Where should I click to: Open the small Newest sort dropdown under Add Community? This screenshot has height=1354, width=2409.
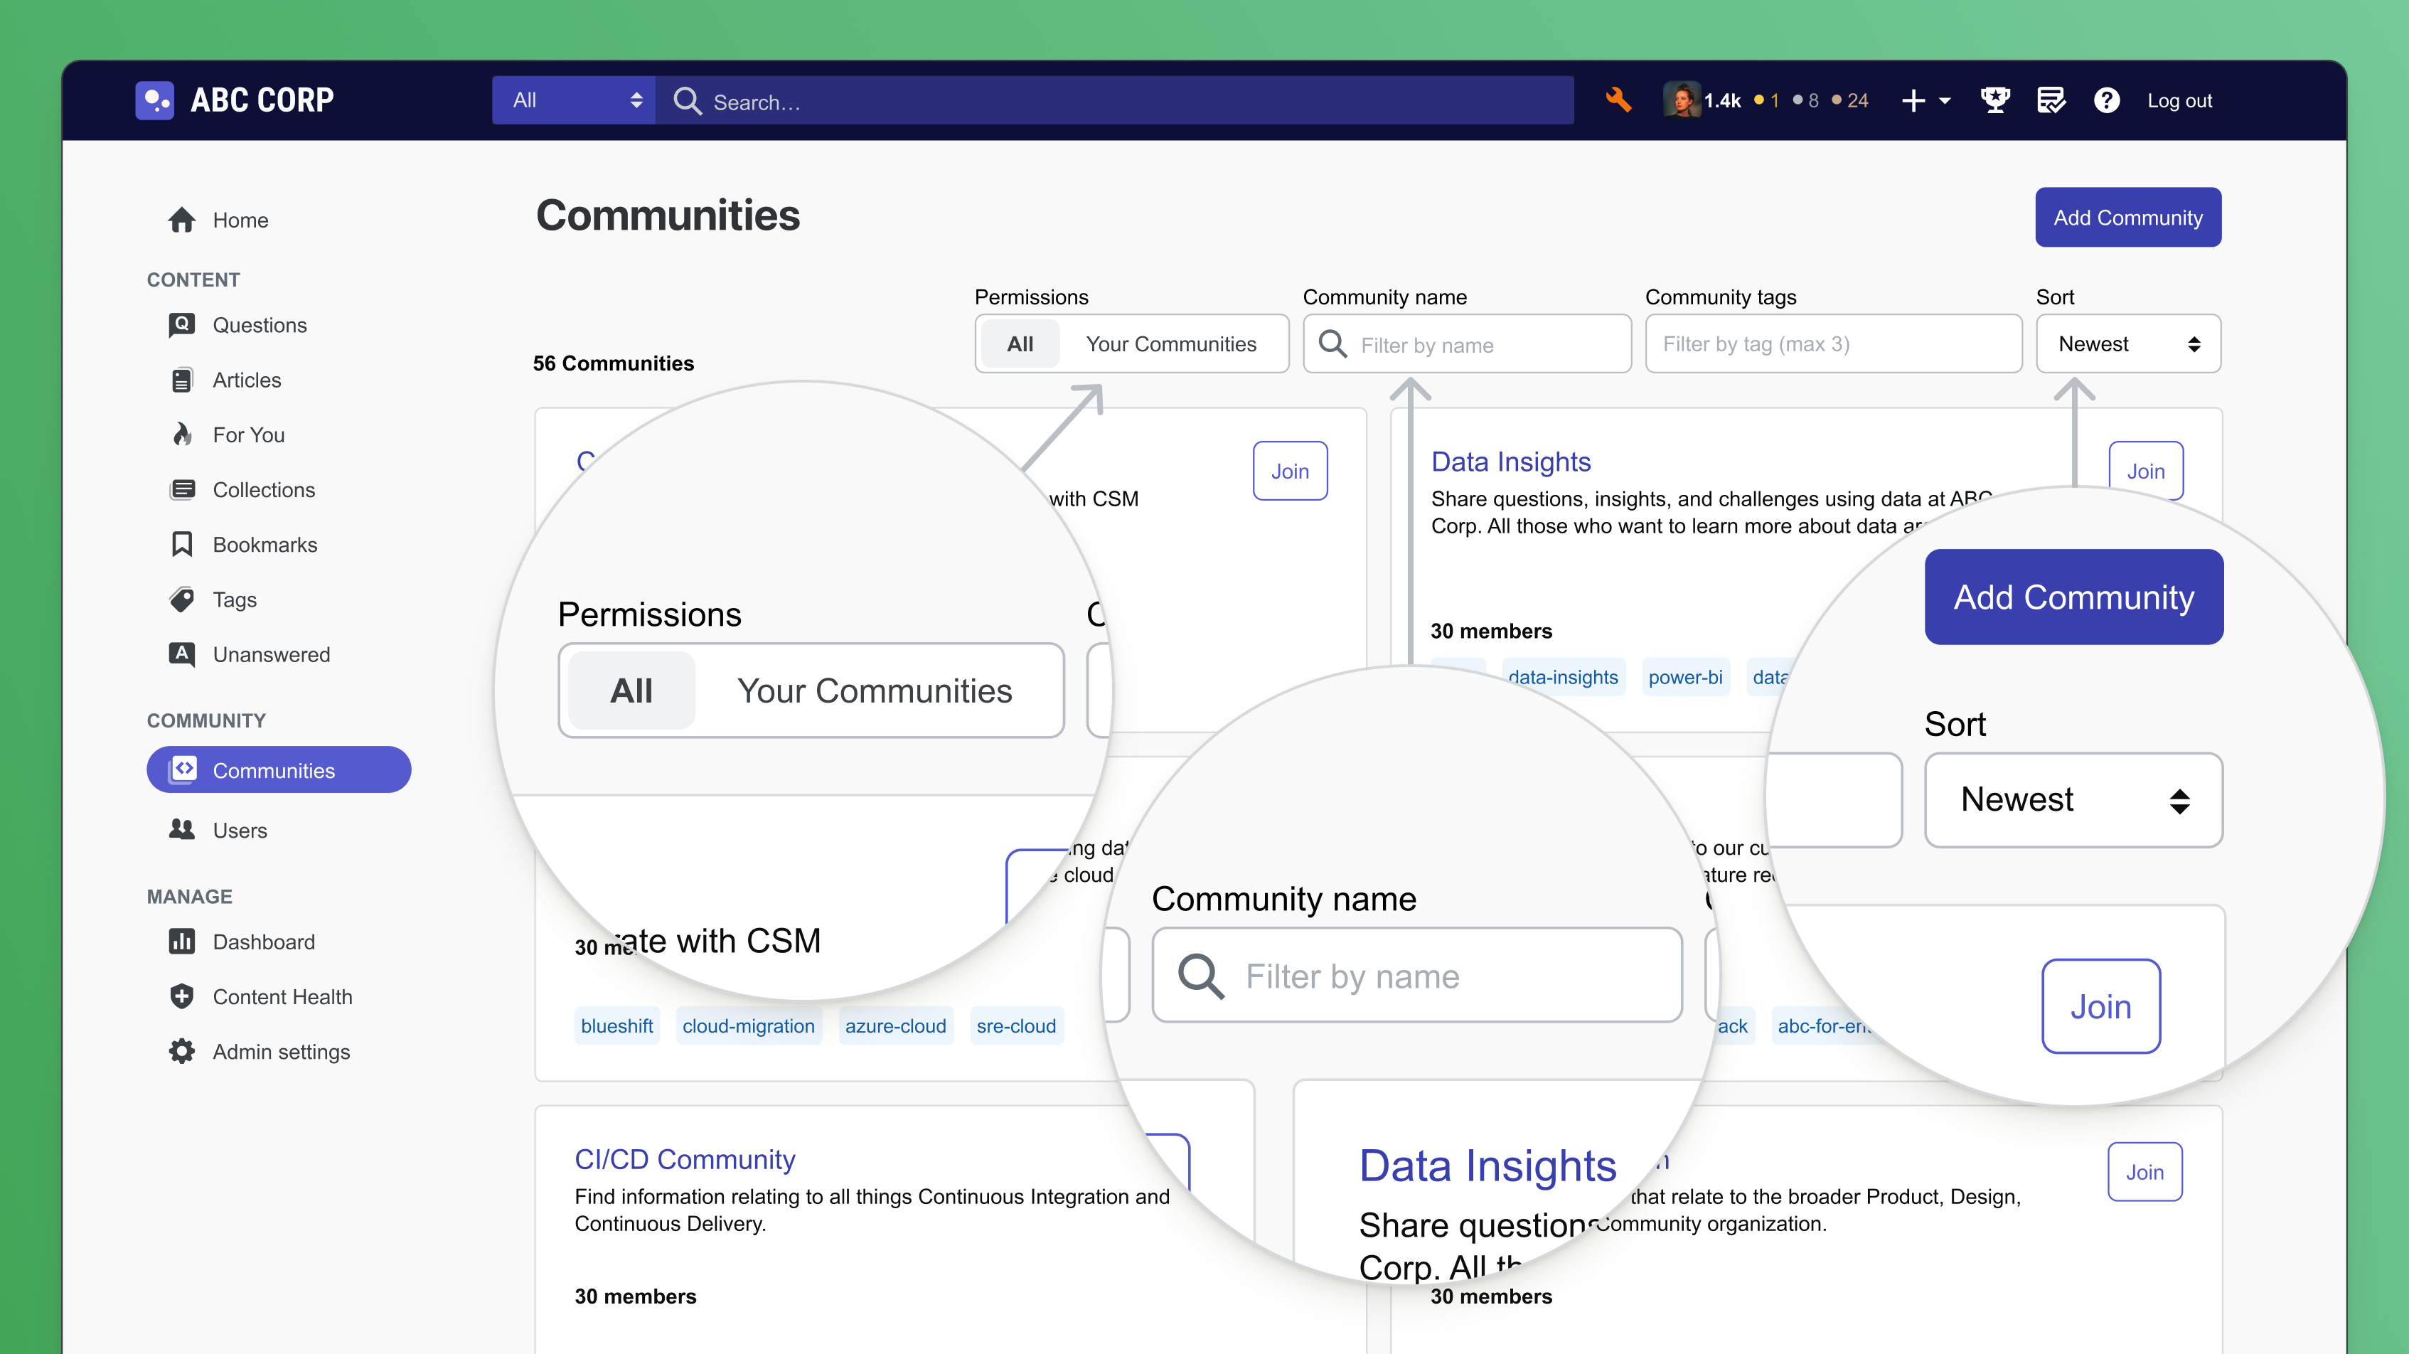pyautogui.click(x=2128, y=344)
